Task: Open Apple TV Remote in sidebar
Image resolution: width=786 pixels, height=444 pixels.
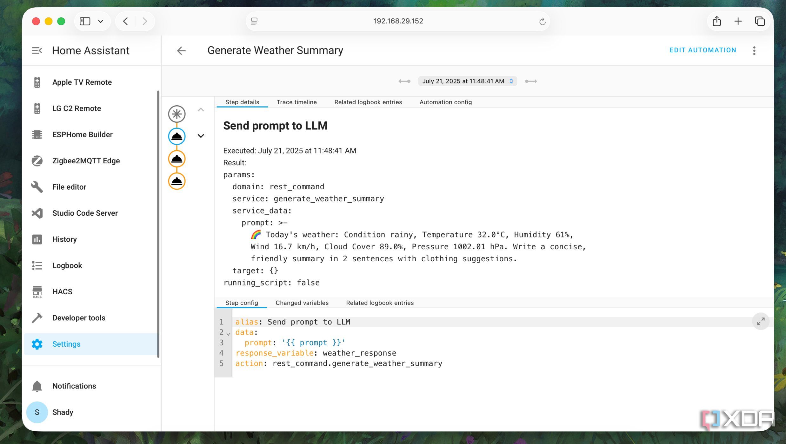Action: 91,82
